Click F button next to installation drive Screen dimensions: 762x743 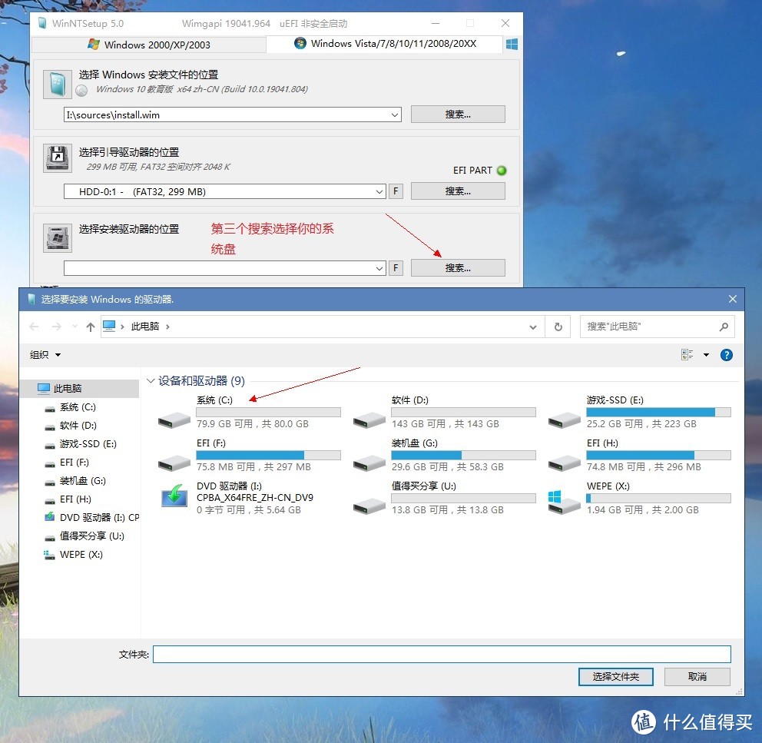396,268
